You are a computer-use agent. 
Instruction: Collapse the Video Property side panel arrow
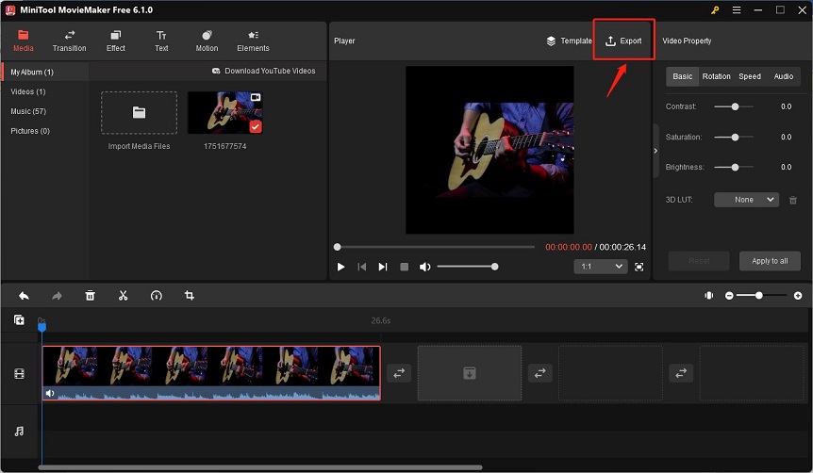[655, 151]
